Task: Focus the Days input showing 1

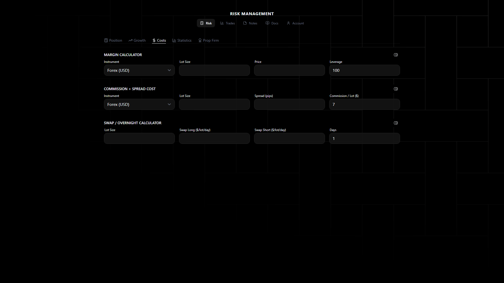Action: [364, 138]
